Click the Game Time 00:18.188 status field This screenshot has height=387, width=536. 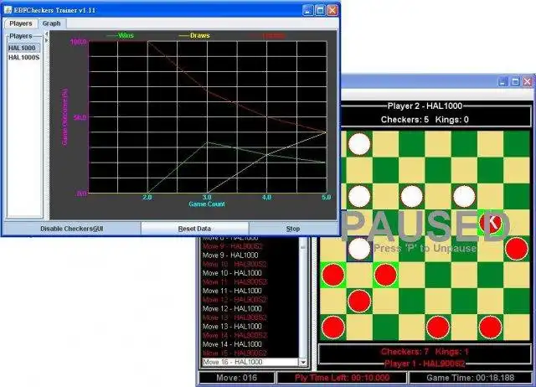[471, 378]
